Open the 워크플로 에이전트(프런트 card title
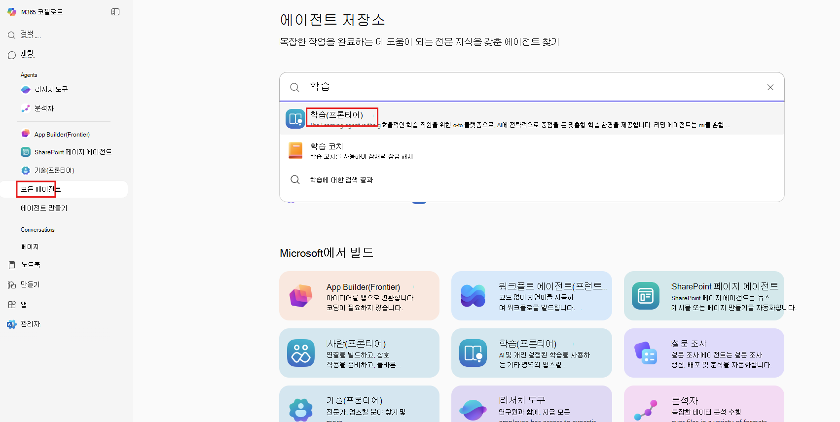The image size is (840, 422). pyautogui.click(x=552, y=286)
